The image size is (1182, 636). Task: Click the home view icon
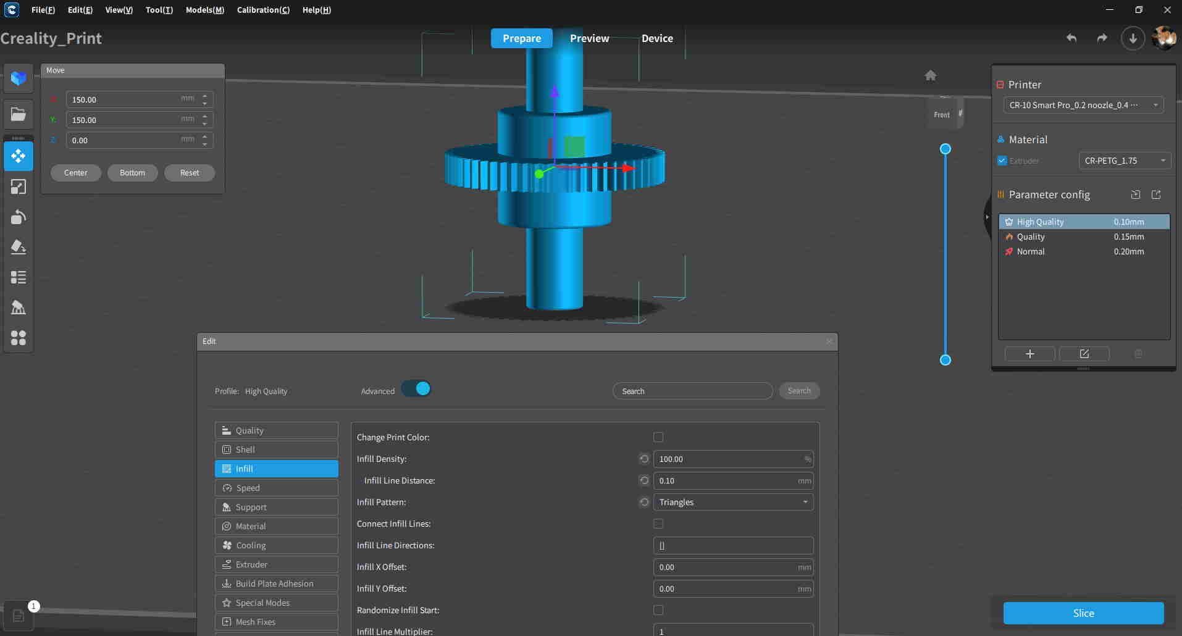point(930,75)
